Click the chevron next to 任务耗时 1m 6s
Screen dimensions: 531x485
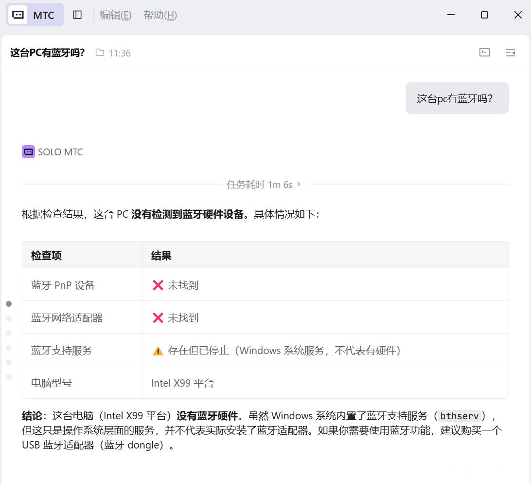[299, 184]
